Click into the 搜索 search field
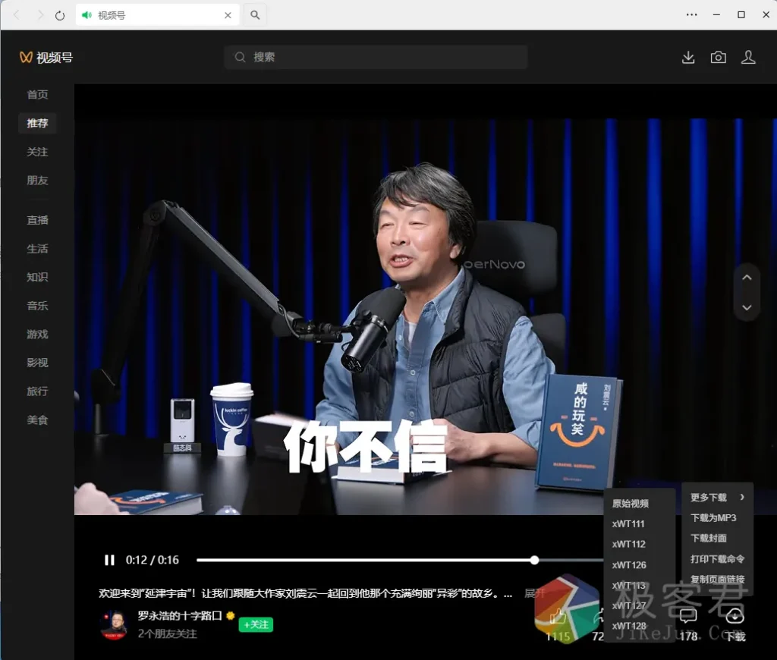The width and height of the screenshot is (777, 660). [x=376, y=57]
